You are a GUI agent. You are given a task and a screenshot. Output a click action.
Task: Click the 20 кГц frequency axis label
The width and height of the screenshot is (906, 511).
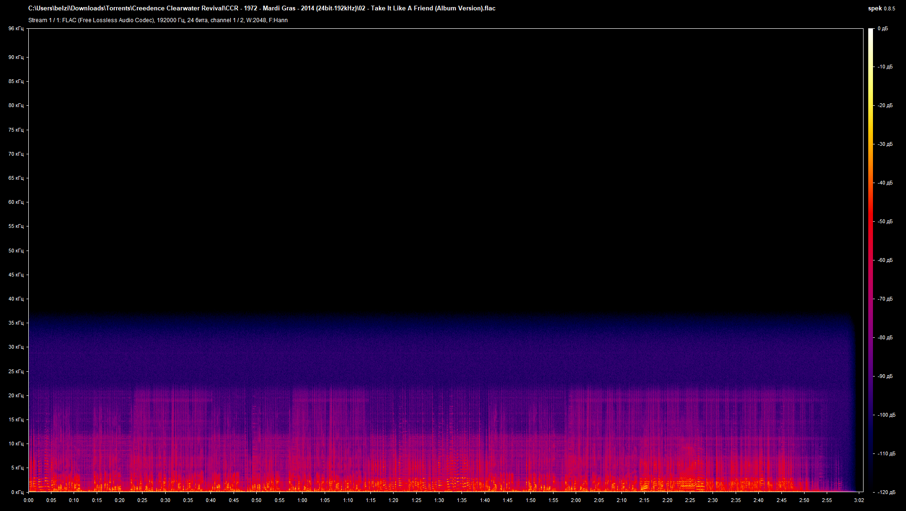coord(16,395)
